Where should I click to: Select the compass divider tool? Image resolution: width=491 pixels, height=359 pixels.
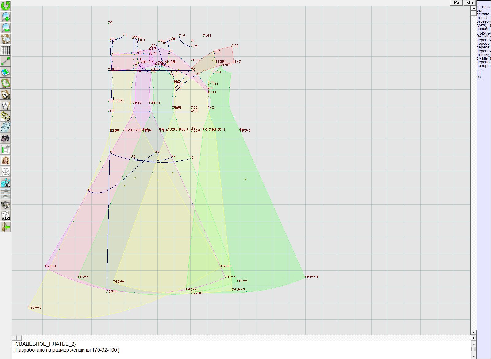6,105
